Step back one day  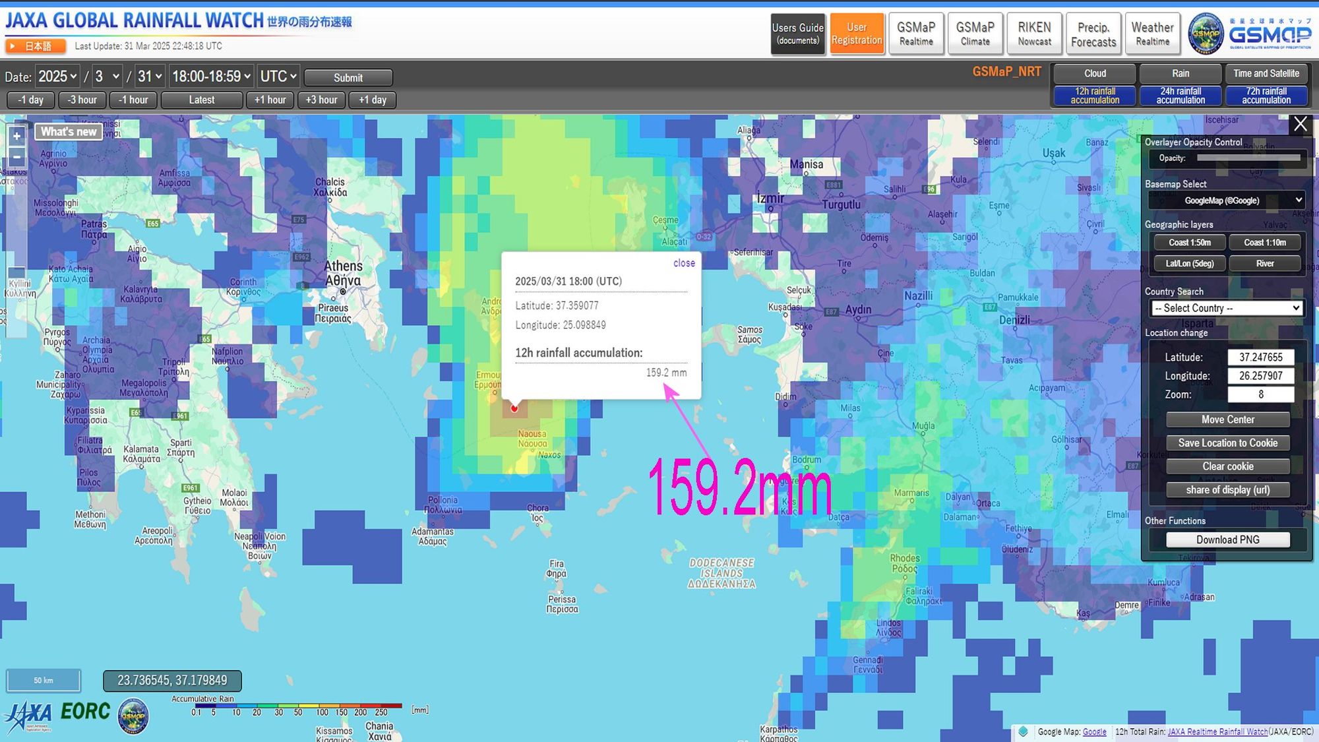[x=30, y=100]
